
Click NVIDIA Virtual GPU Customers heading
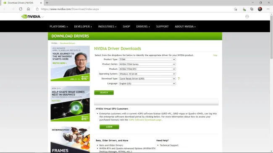(x=112, y=109)
